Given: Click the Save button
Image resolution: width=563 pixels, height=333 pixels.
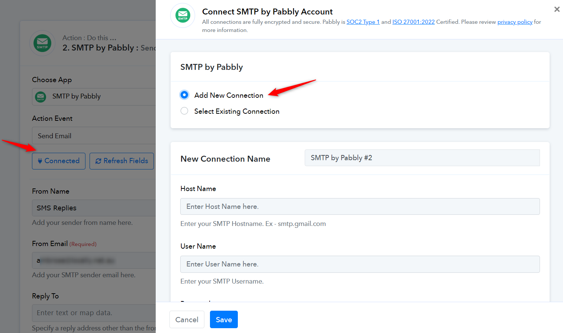Looking at the screenshot, I should point(224,320).
